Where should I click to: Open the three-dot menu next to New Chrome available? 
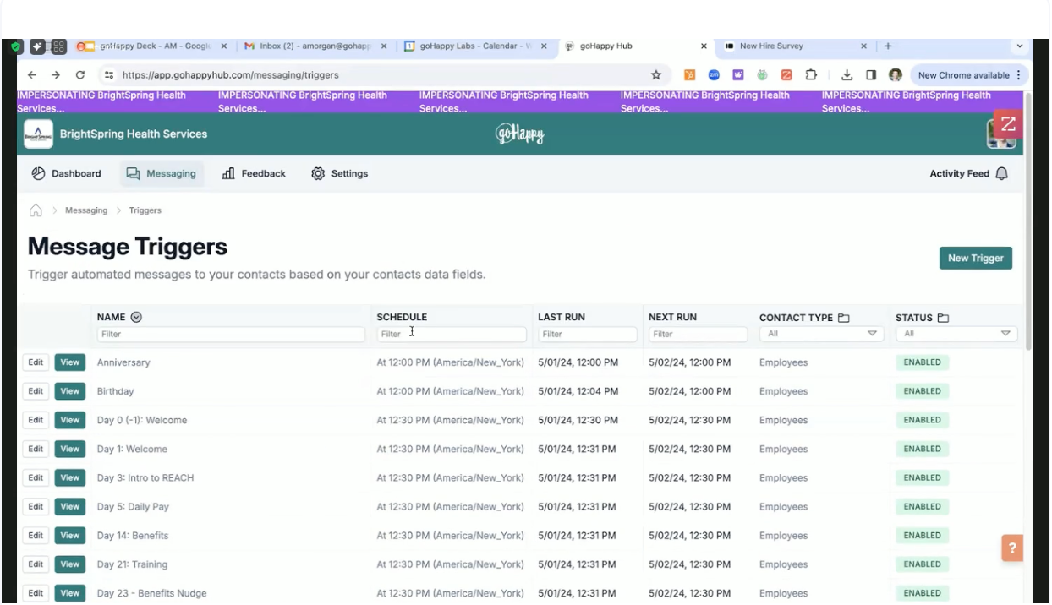point(1017,74)
